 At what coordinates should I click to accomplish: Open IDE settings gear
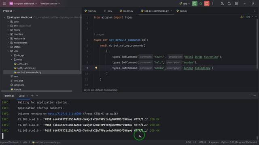(x=236, y=4)
